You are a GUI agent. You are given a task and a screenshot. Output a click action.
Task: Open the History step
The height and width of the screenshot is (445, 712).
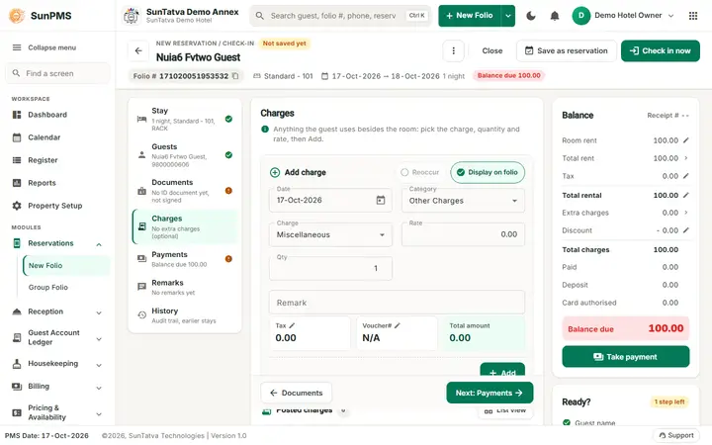(185, 315)
